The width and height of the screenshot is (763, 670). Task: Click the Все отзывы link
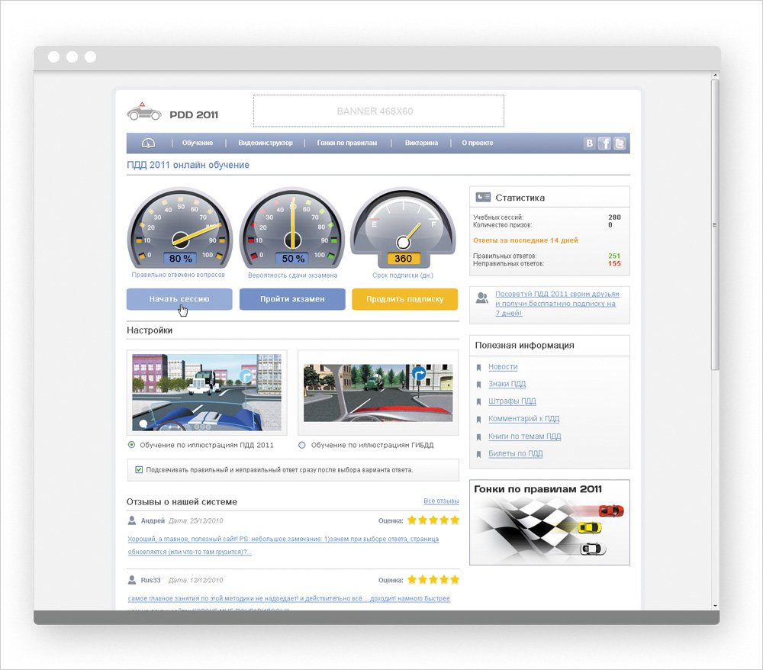441,501
